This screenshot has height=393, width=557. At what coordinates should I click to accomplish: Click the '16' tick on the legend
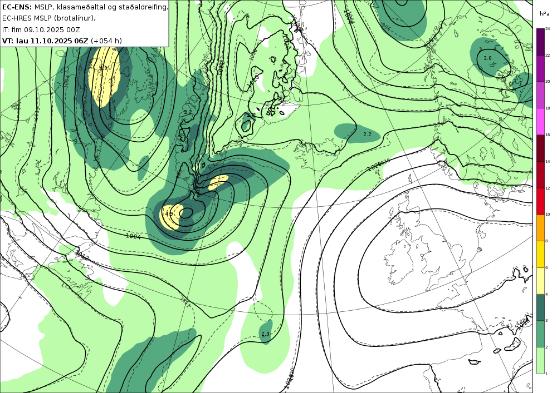(548, 135)
